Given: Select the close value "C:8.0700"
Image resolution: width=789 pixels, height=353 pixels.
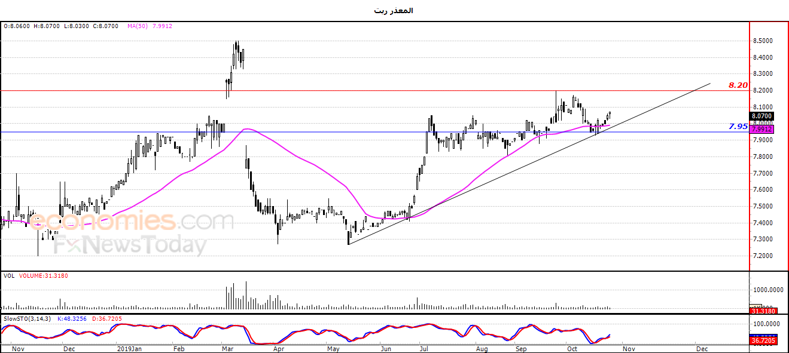Looking at the screenshot, I should [x=106, y=26].
